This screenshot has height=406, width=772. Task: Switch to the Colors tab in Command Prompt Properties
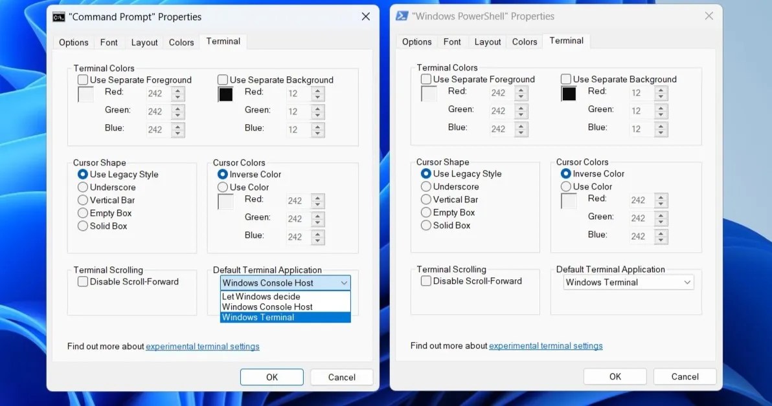click(x=181, y=42)
